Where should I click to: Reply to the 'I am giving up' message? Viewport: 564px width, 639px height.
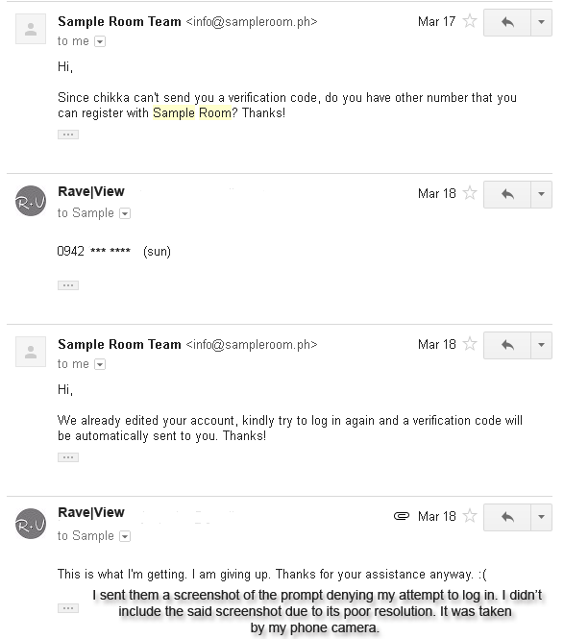(507, 517)
